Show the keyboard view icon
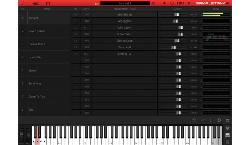Image resolution: width=250 pixels, height=145 pixels. click(x=228, y=135)
